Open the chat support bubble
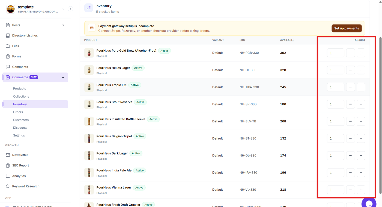 pyautogui.click(x=369, y=203)
